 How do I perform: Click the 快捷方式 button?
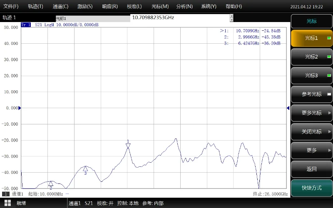pyautogui.click(x=311, y=188)
